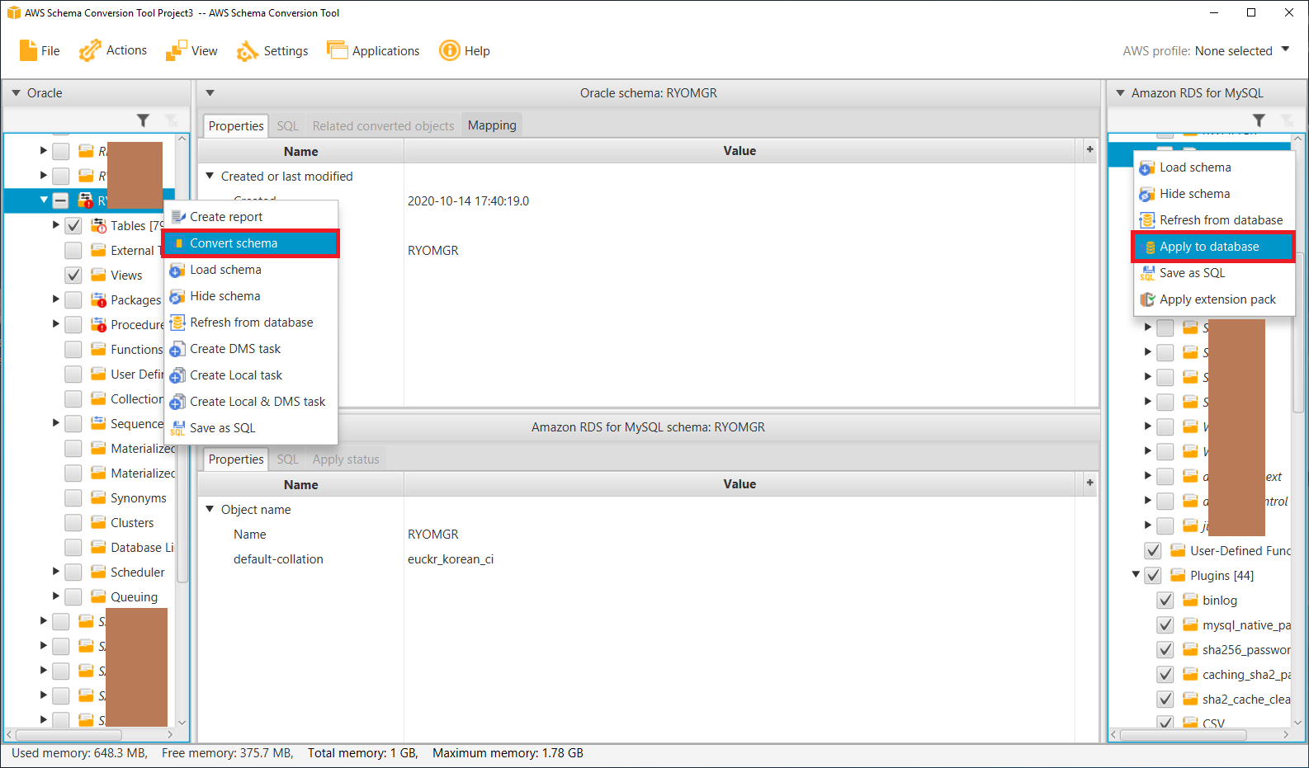Click the Apply extension pack icon
This screenshot has width=1309, height=768.
(x=1147, y=299)
